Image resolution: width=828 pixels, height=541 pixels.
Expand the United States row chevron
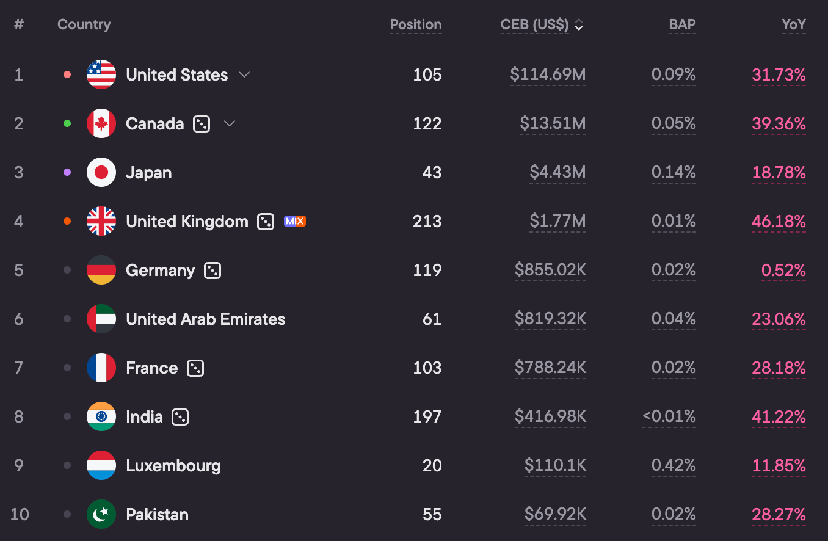tap(244, 74)
